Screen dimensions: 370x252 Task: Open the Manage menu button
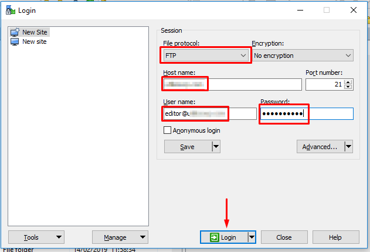click(x=120, y=237)
